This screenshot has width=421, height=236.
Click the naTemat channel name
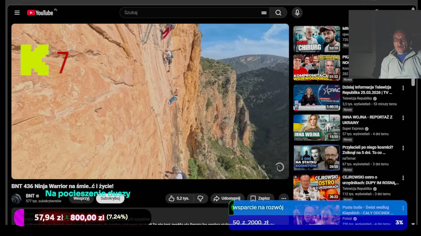pyautogui.click(x=349, y=159)
